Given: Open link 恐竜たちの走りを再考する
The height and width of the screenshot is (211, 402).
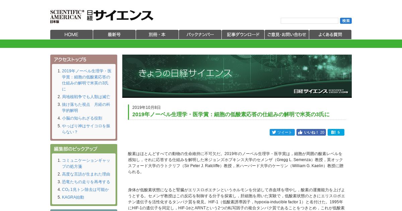Looking at the screenshot, I should pyautogui.click(x=86, y=182).
